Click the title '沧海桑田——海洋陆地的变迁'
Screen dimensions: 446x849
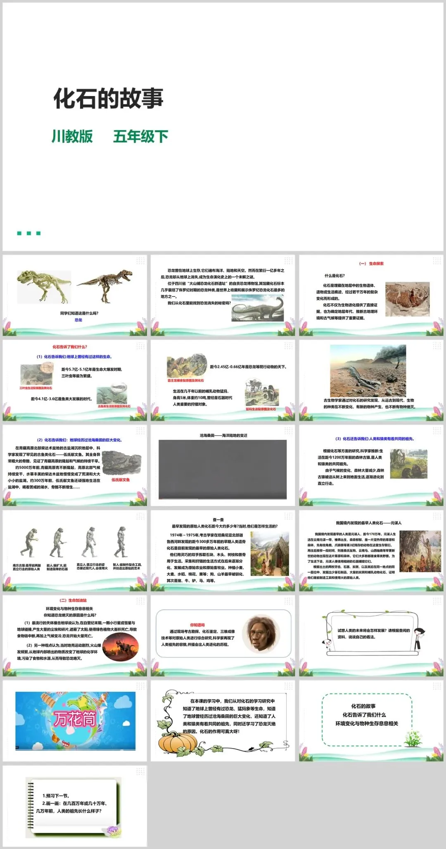(x=223, y=435)
